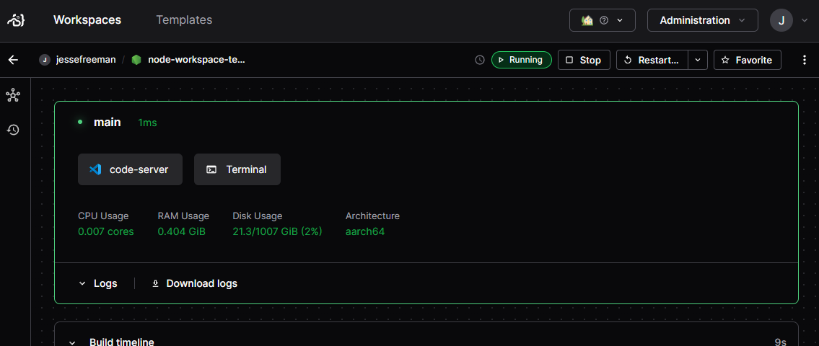Open the three-dot more options menu
Image resolution: width=819 pixels, height=346 pixels.
pos(805,60)
